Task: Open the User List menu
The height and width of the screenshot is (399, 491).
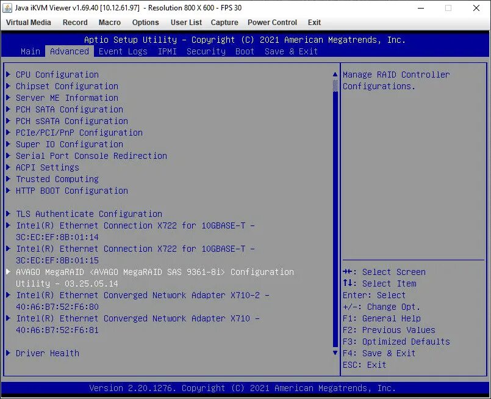Action: (x=186, y=23)
